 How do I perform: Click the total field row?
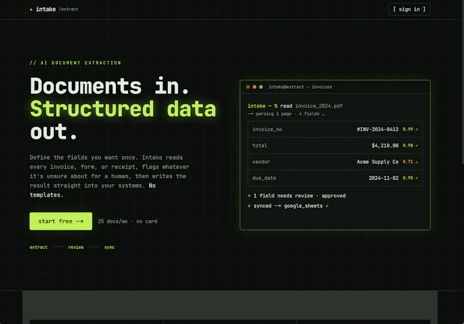(x=335, y=145)
